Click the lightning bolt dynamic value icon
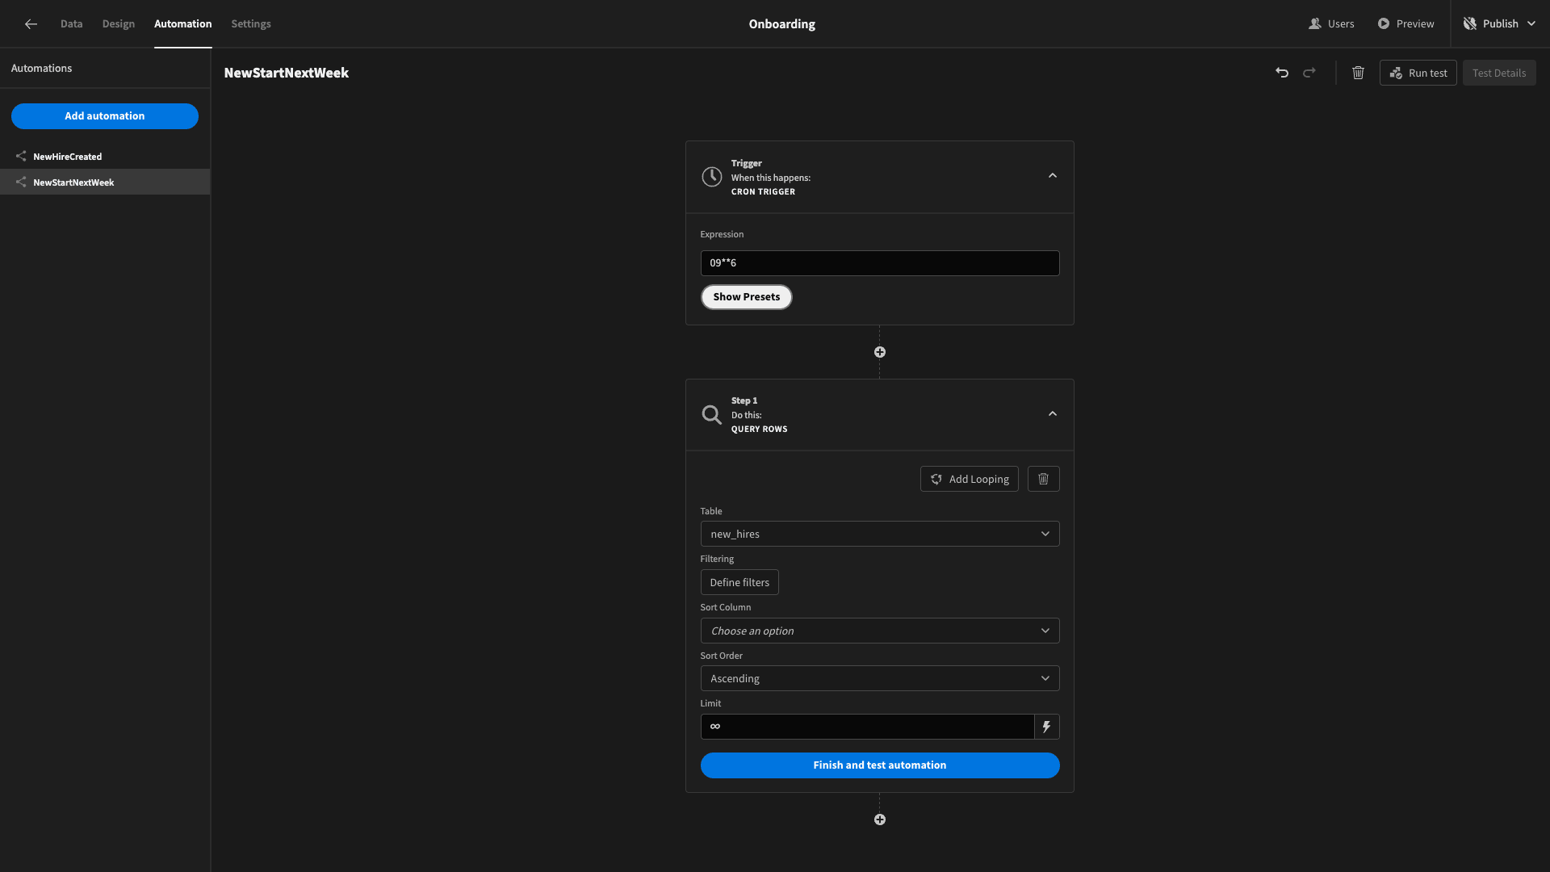 (x=1046, y=726)
